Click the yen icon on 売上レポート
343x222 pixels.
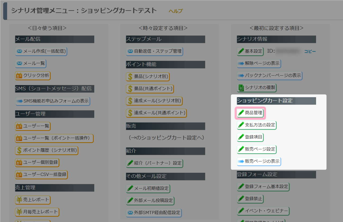coord(19,200)
